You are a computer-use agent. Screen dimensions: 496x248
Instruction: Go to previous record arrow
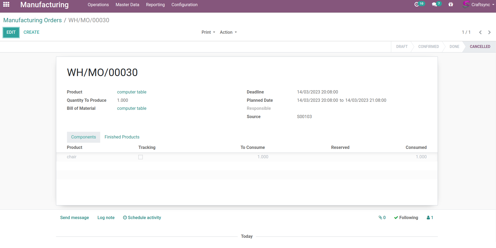pos(480,32)
